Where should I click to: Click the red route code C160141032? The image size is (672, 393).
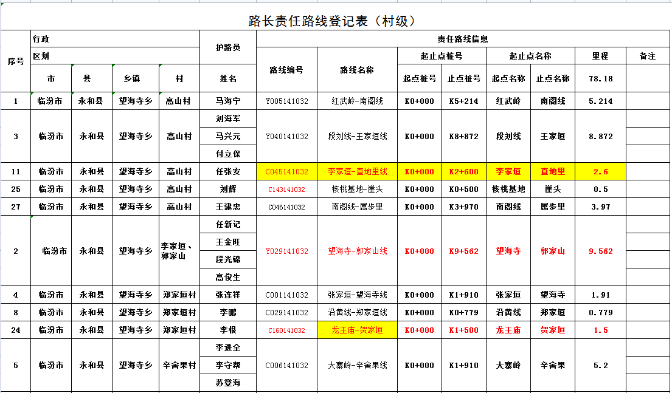tap(286, 330)
